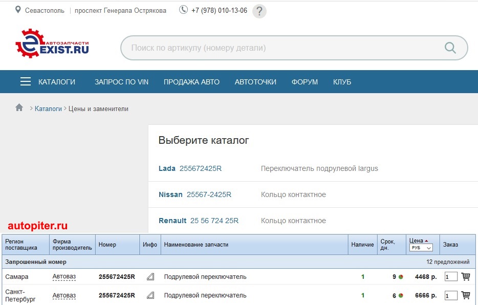
Task: Open the question mark help button
Action: point(259,11)
